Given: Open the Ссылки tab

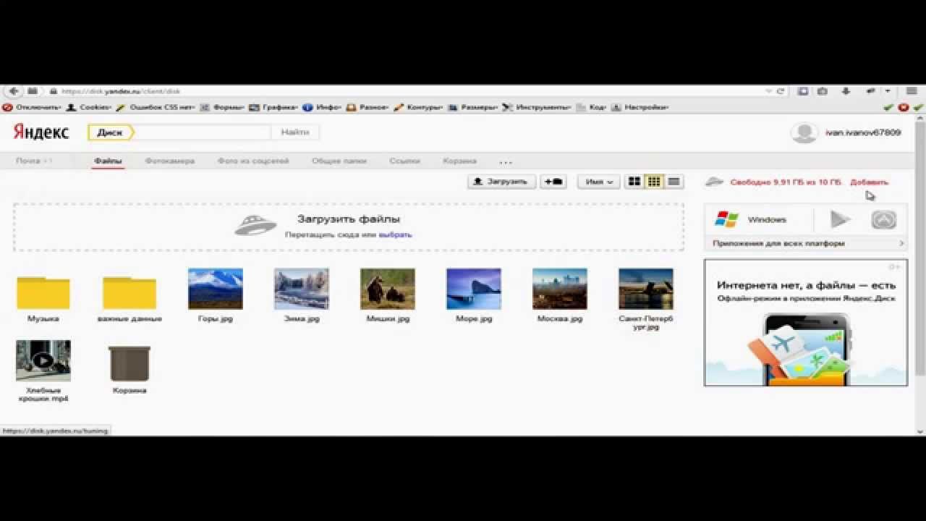Looking at the screenshot, I should point(404,161).
